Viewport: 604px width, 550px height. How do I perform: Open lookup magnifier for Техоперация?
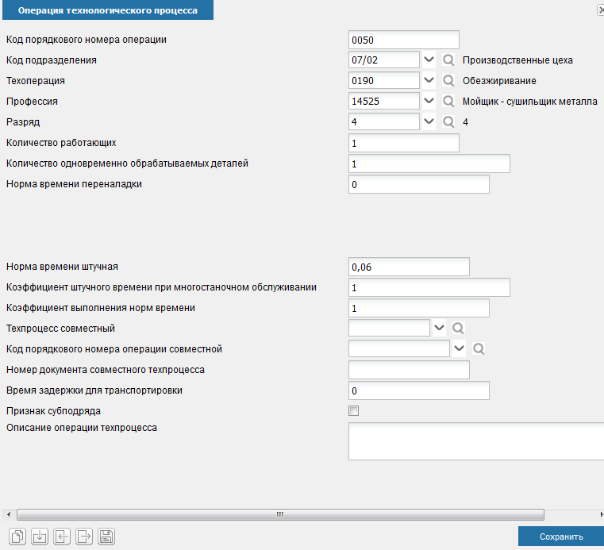(448, 80)
